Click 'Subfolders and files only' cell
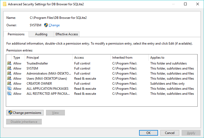Image resolution: width=204 pixels, height=138 pixels. click(x=168, y=84)
